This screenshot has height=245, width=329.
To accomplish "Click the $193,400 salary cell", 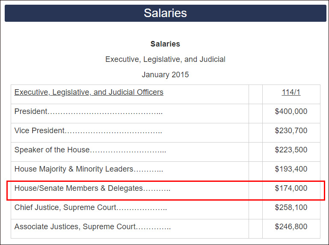I will (x=291, y=169).
